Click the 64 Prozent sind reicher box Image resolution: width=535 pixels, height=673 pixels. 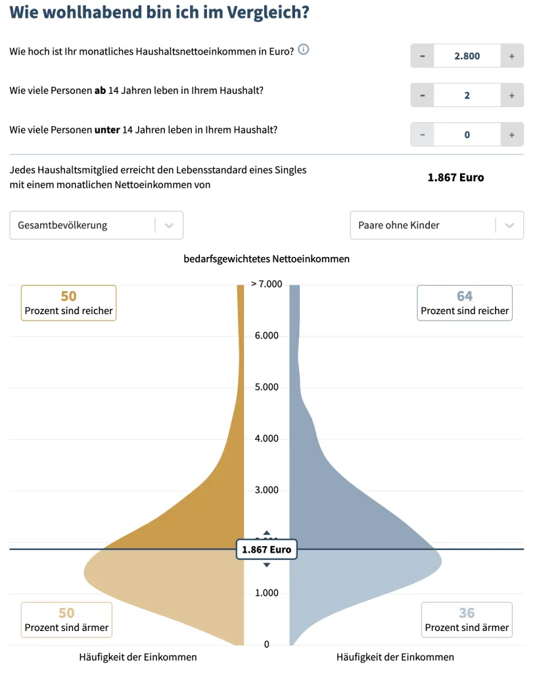click(x=465, y=303)
